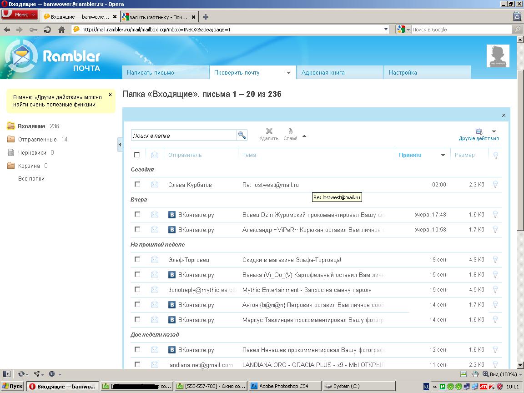Viewport: 524px width, 393px height.
Task: Close the blue banner panel
Action: click(x=504, y=115)
